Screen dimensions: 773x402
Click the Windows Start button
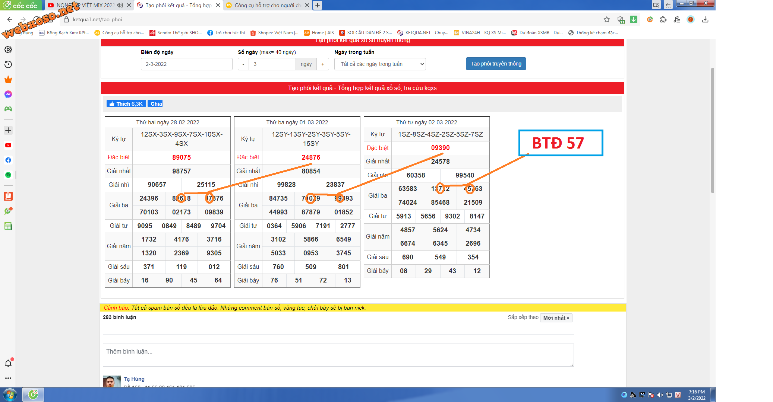tap(10, 395)
